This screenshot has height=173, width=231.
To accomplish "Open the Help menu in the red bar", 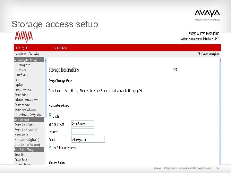I will click(x=18, y=48).
